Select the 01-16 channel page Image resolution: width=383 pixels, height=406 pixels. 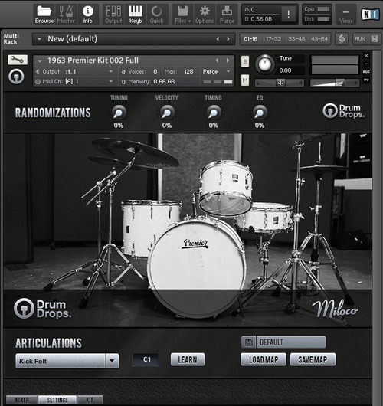tap(250, 39)
